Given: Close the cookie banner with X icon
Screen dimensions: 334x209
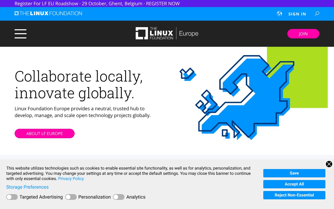Looking at the screenshot, I should [x=329, y=164].
